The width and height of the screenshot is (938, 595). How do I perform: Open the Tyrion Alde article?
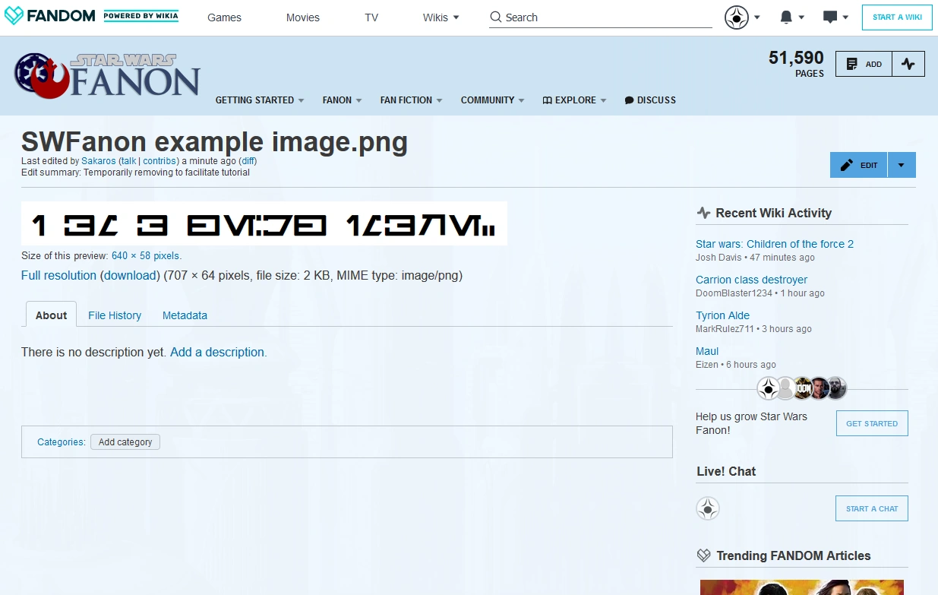click(722, 315)
